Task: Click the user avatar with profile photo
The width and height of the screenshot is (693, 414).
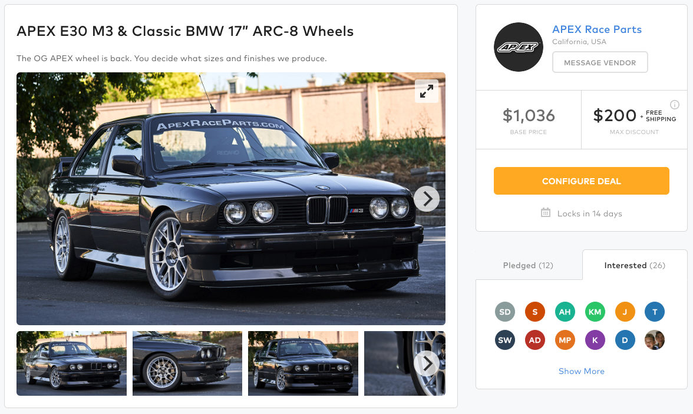Action: (x=655, y=340)
